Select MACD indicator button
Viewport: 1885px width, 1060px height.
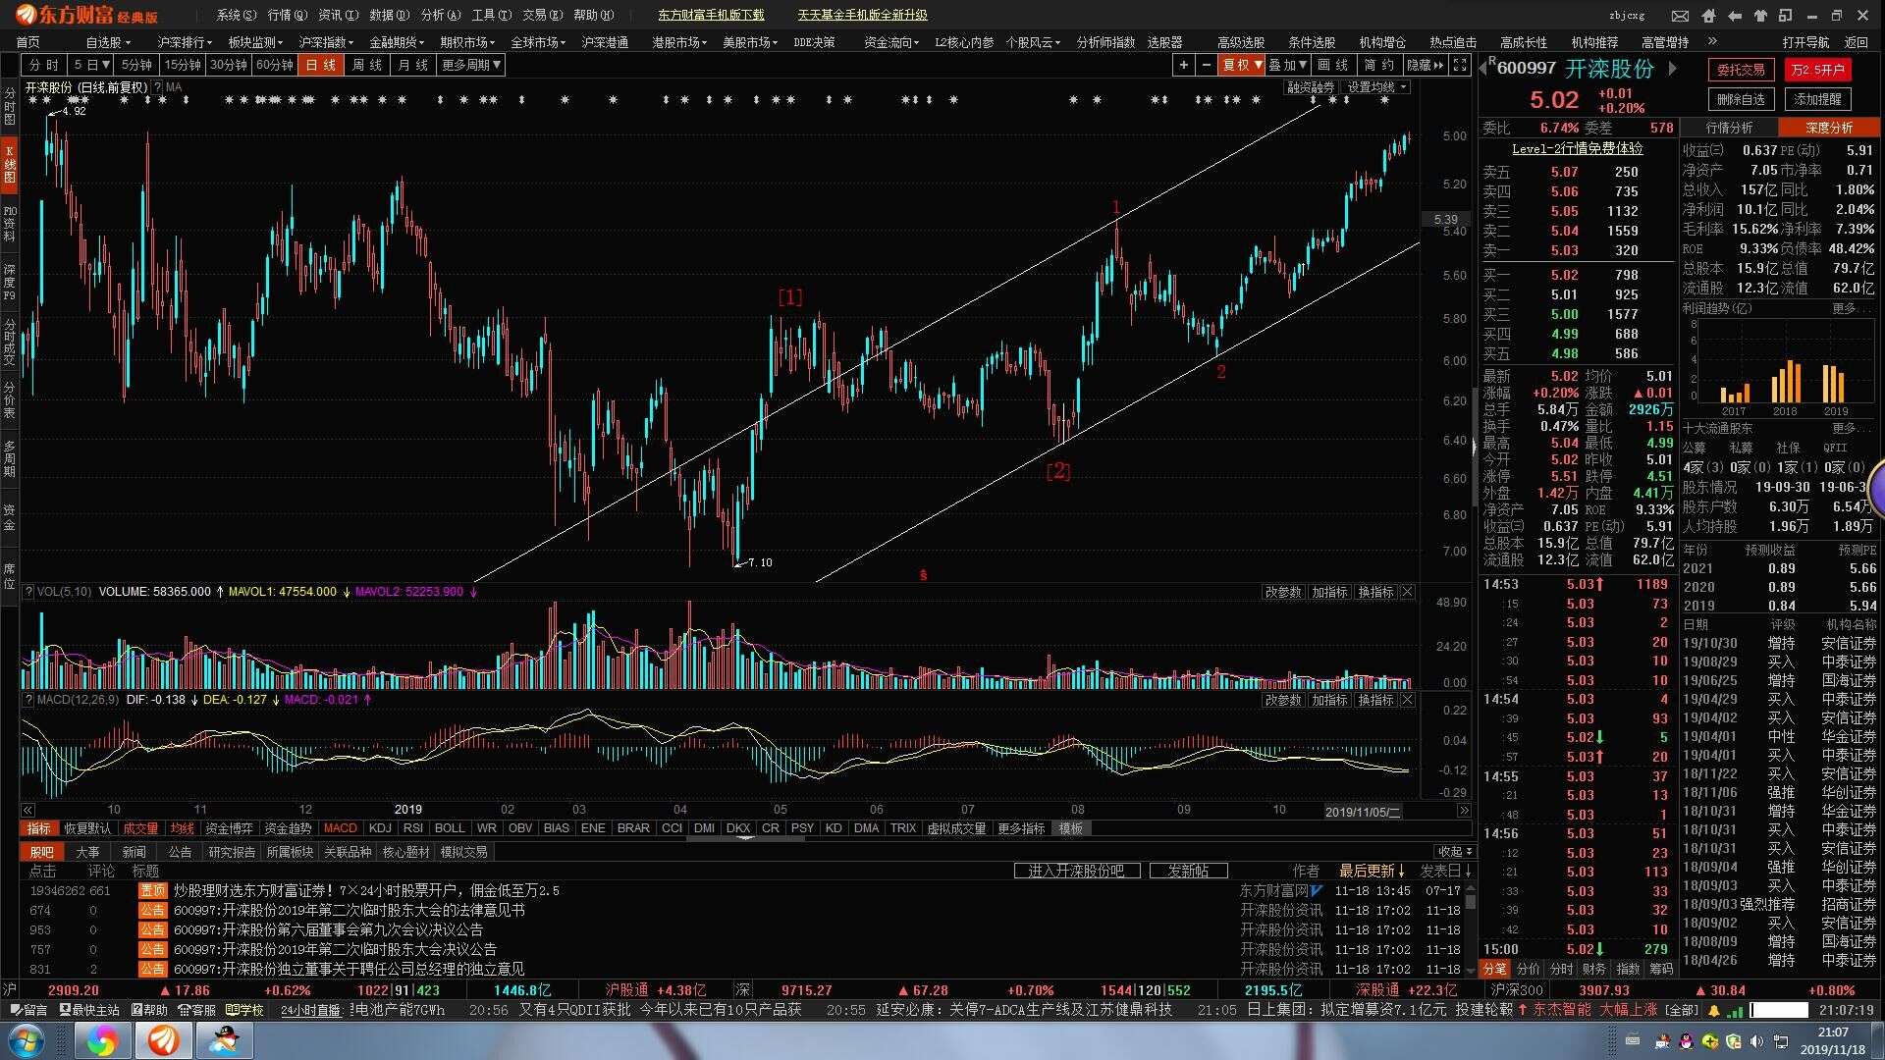tap(341, 828)
